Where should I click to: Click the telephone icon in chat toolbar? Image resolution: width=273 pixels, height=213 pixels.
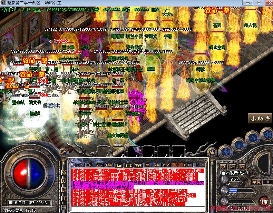99,165
